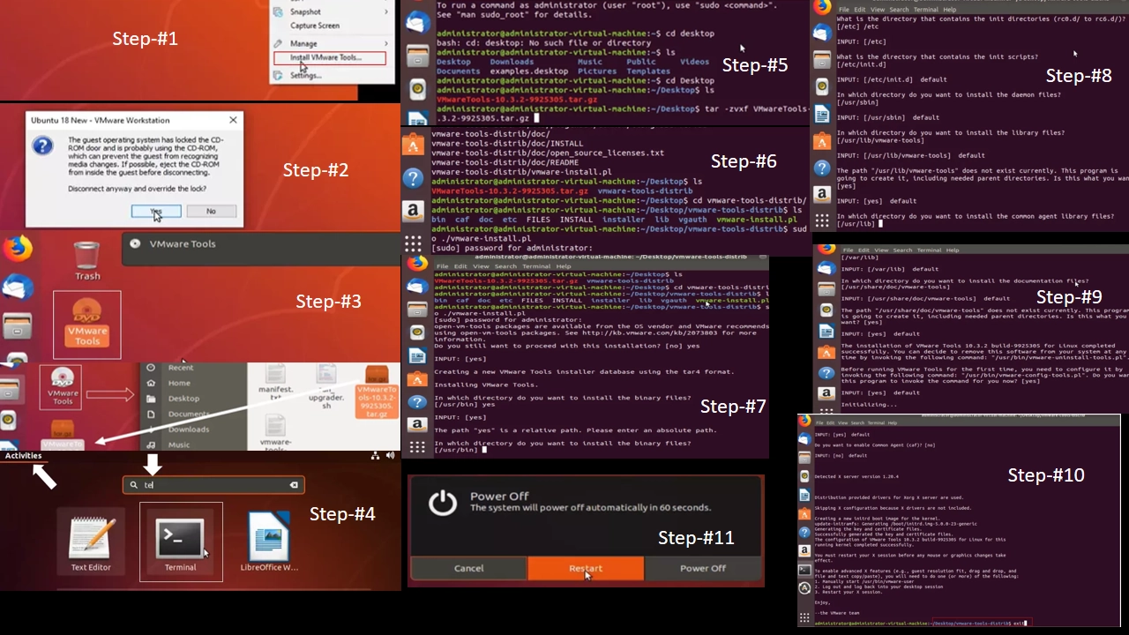Open Thunderbird from the Step-#3 desktop dock
1129x635 pixels.
16,289
